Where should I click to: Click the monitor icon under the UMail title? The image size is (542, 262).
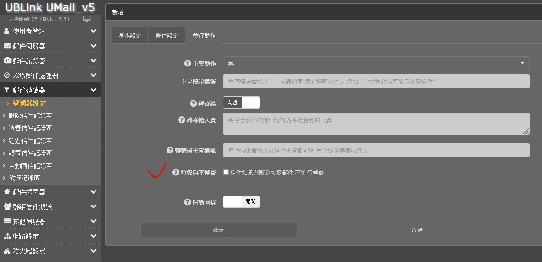[86, 19]
